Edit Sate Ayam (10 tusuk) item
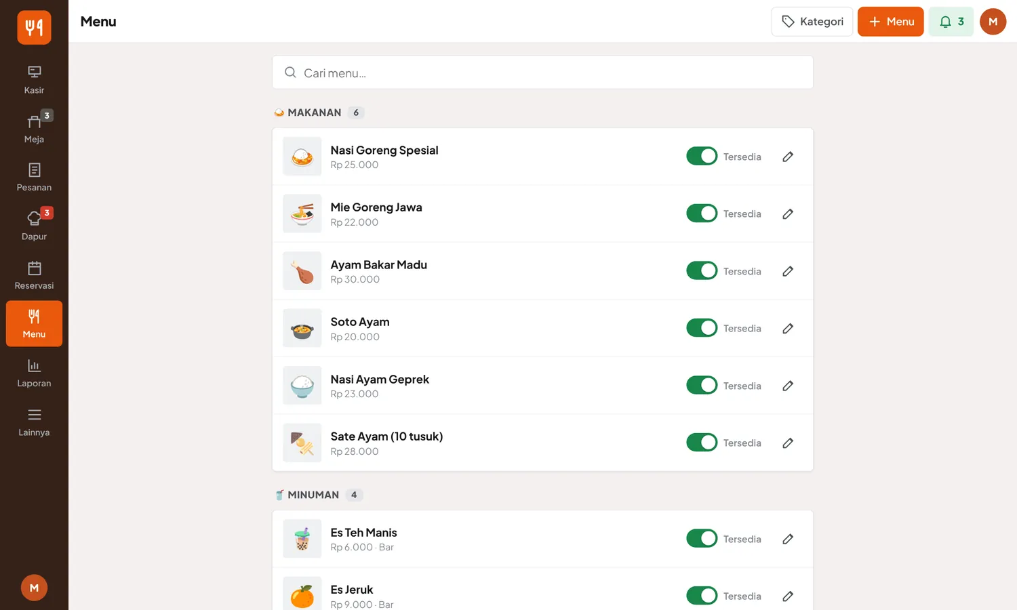 click(x=788, y=443)
